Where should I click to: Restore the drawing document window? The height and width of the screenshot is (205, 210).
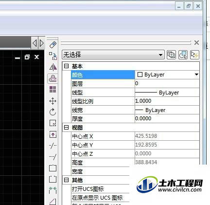click(x=27, y=57)
